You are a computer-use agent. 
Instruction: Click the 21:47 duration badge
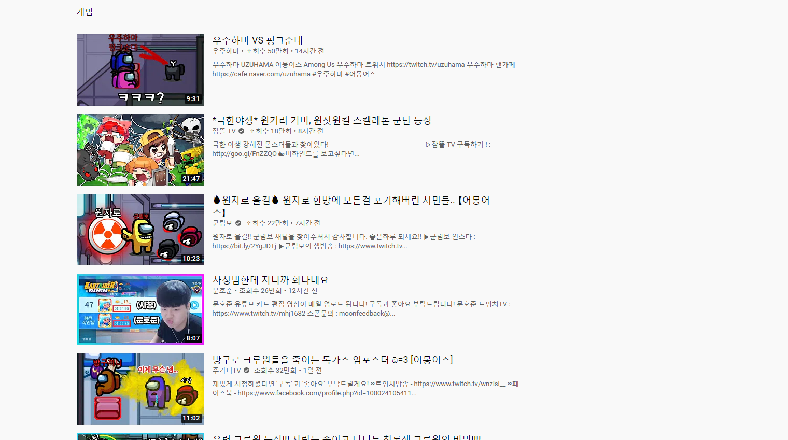191,179
